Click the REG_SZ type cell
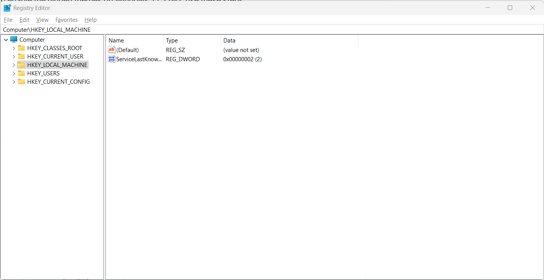The width and height of the screenshot is (544, 280). 175,50
